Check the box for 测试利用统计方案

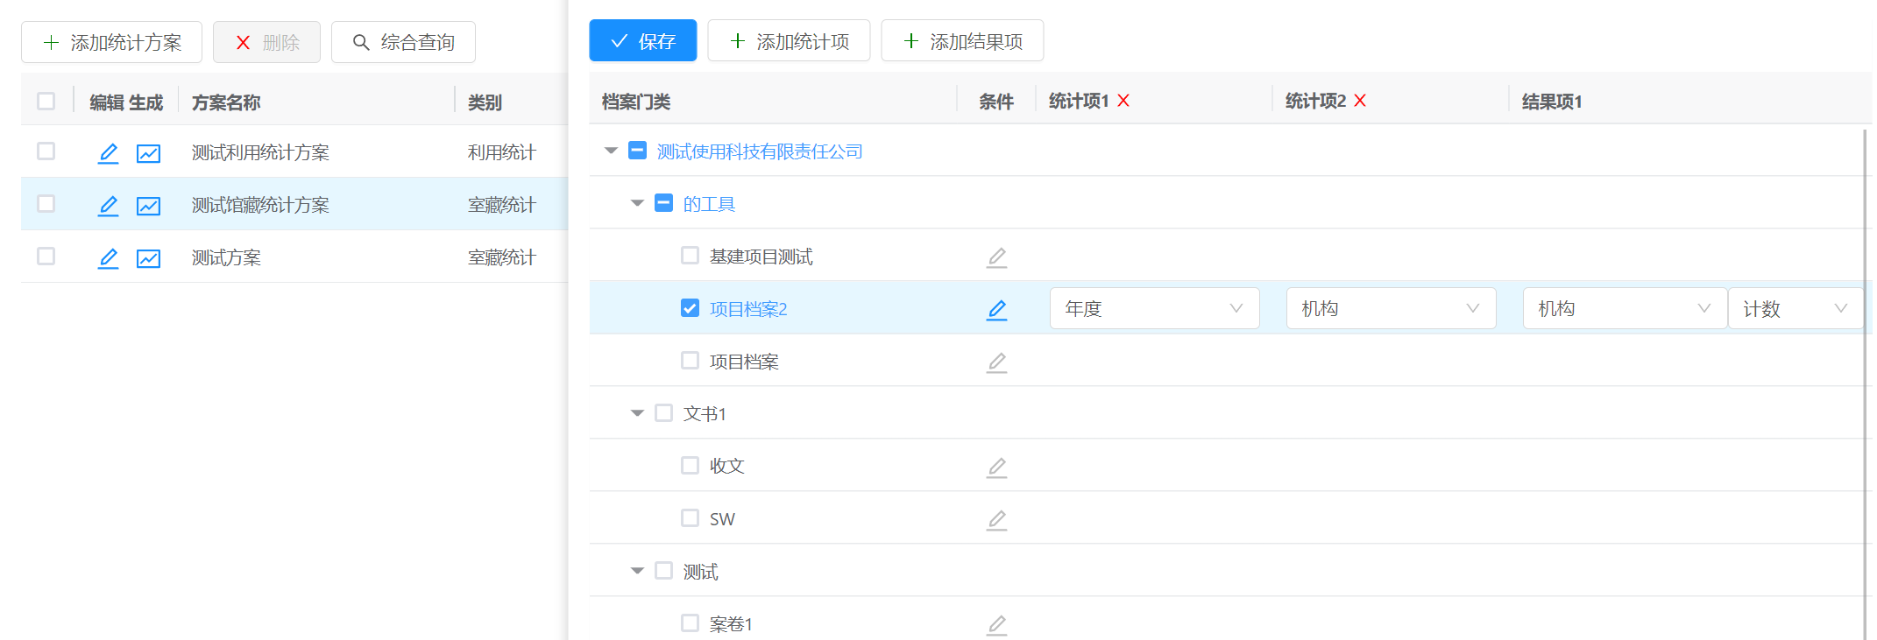46,151
